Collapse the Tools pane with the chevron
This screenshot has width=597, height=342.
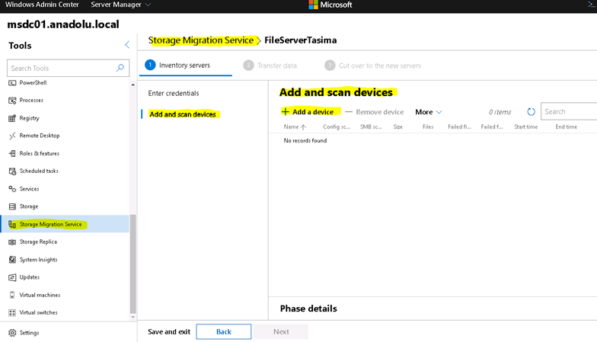click(127, 45)
